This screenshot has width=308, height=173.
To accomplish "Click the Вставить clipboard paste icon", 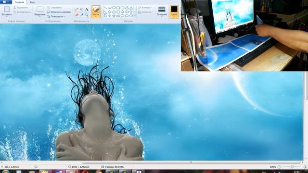I will pos(7,9).
